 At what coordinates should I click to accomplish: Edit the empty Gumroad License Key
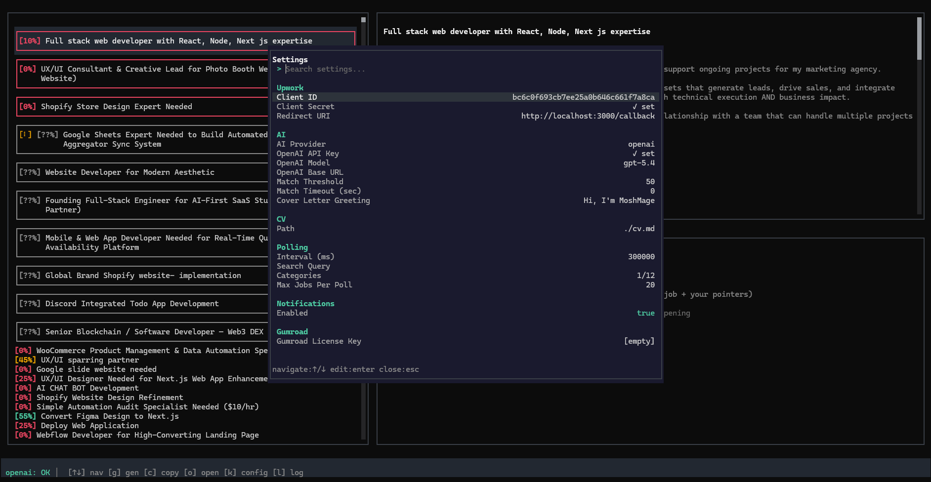point(639,341)
